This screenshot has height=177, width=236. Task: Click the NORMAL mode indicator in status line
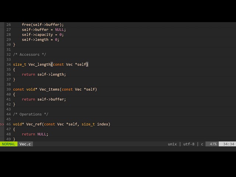click(x=8, y=144)
